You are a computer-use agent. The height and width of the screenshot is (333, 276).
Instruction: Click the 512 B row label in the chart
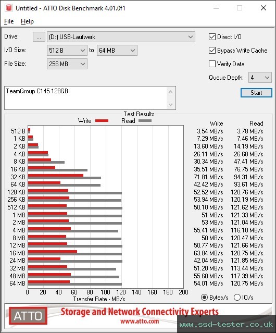click(x=18, y=131)
